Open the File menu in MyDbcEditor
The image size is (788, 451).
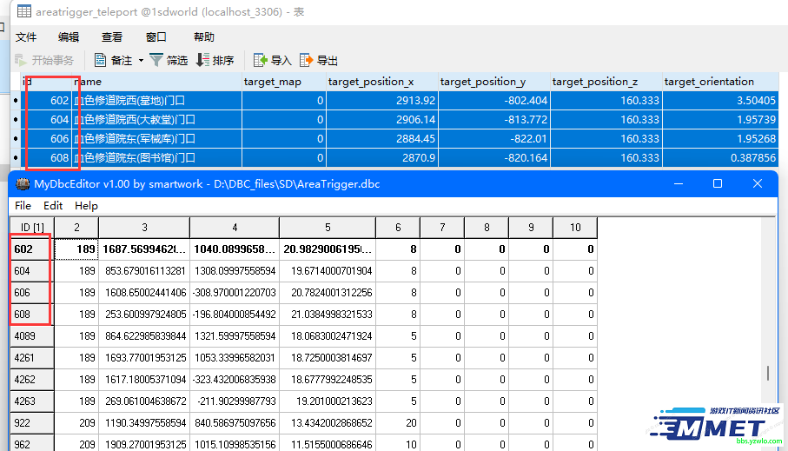[x=23, y=206]
